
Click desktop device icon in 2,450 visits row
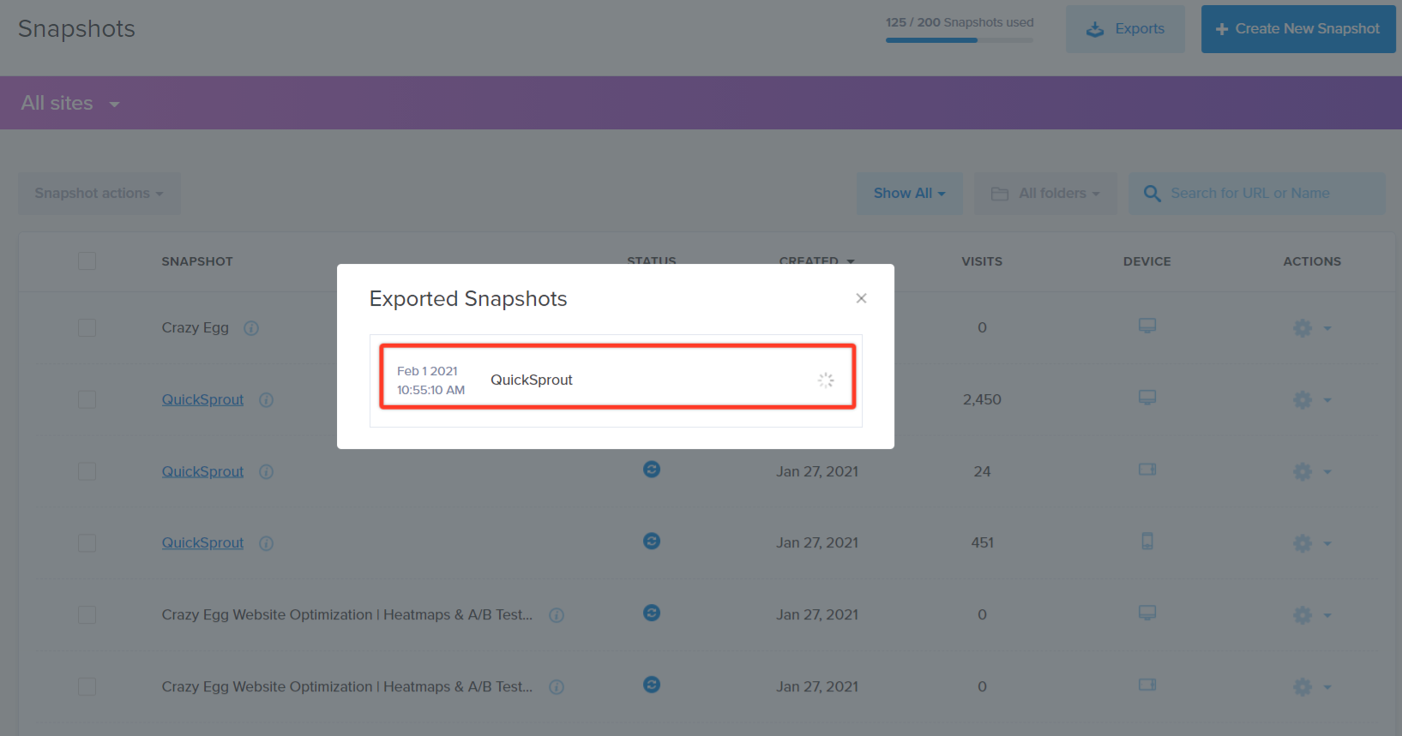click(x=1147, y=398)
